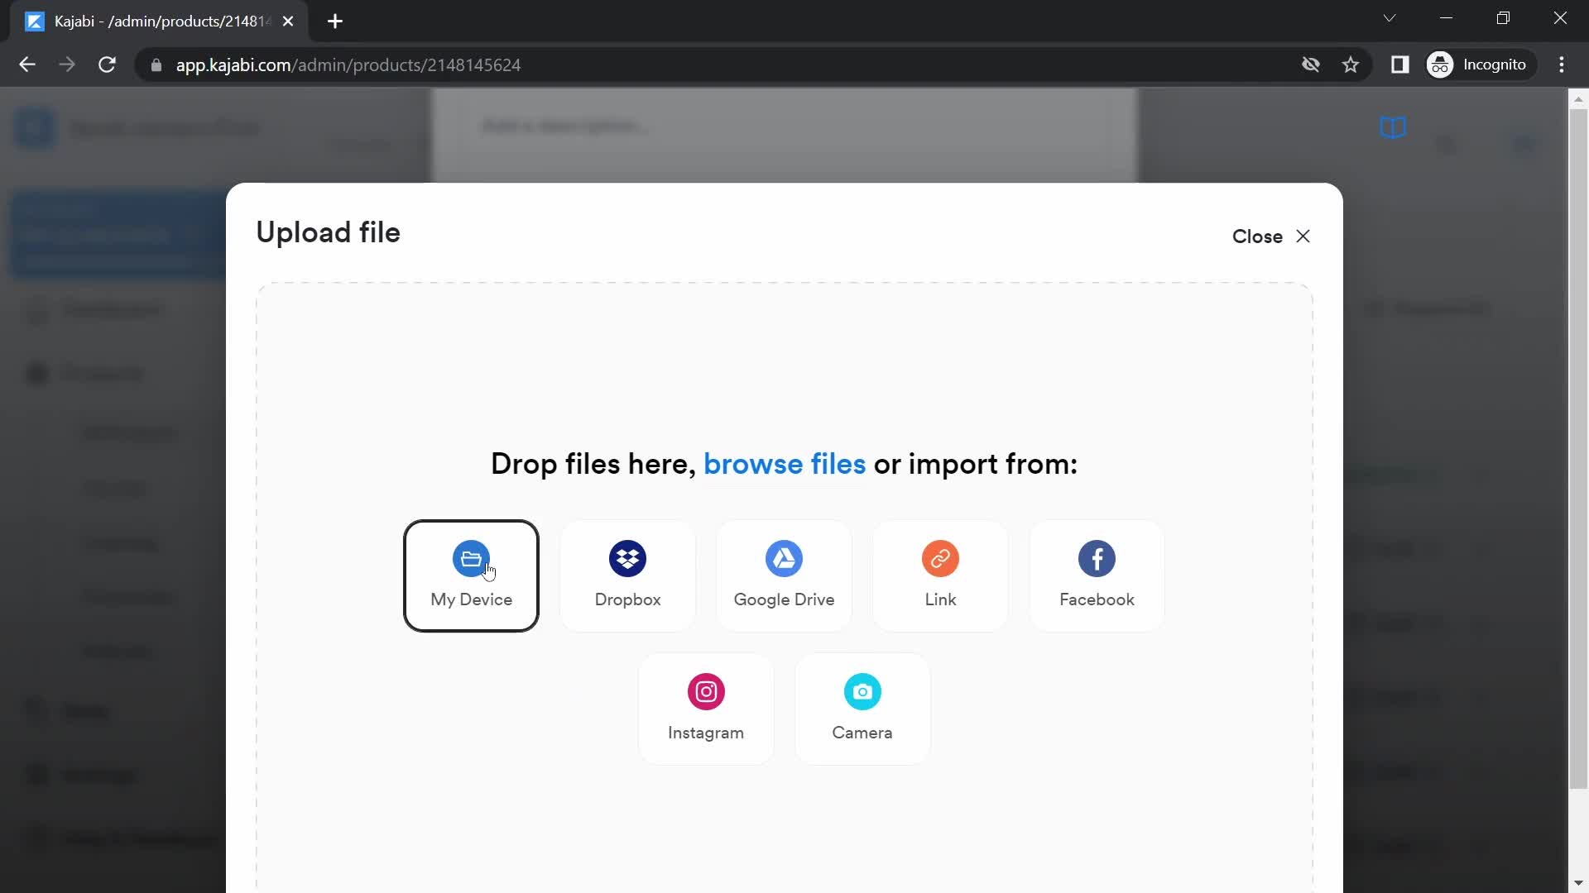
Task: Go back to the previous page
Action: [27, 64]
